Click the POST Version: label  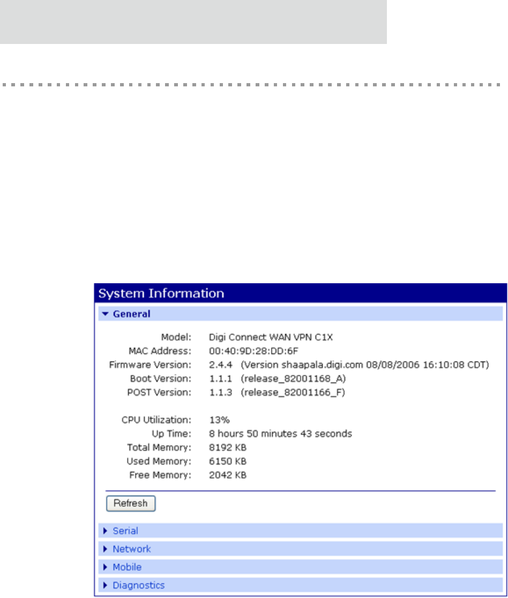pyautogui.click(x=159, y=392)
